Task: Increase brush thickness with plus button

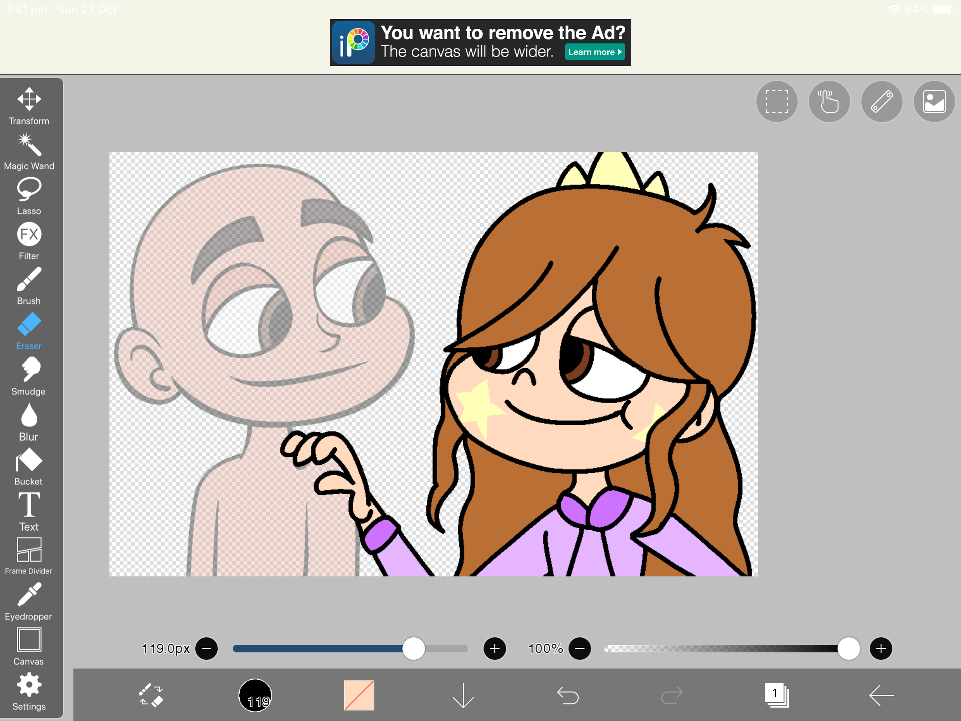Action: click(x=495, y=649)
